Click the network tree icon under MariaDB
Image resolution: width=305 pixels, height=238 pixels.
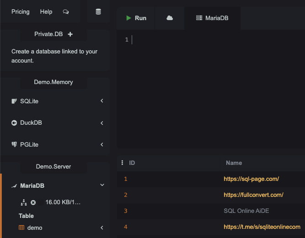click(x=24, y=202)
